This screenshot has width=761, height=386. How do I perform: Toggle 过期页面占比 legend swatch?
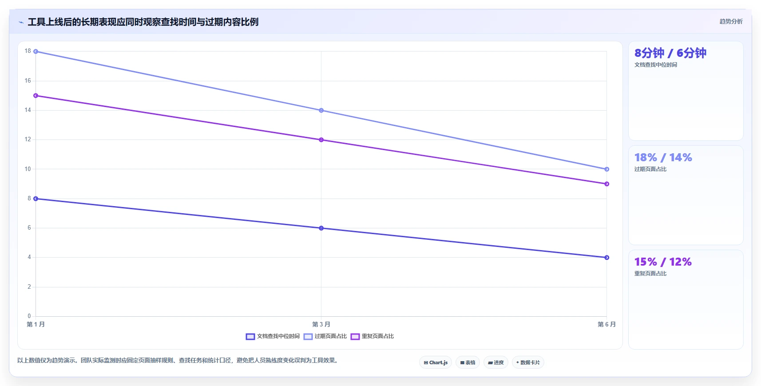point(308,337)
